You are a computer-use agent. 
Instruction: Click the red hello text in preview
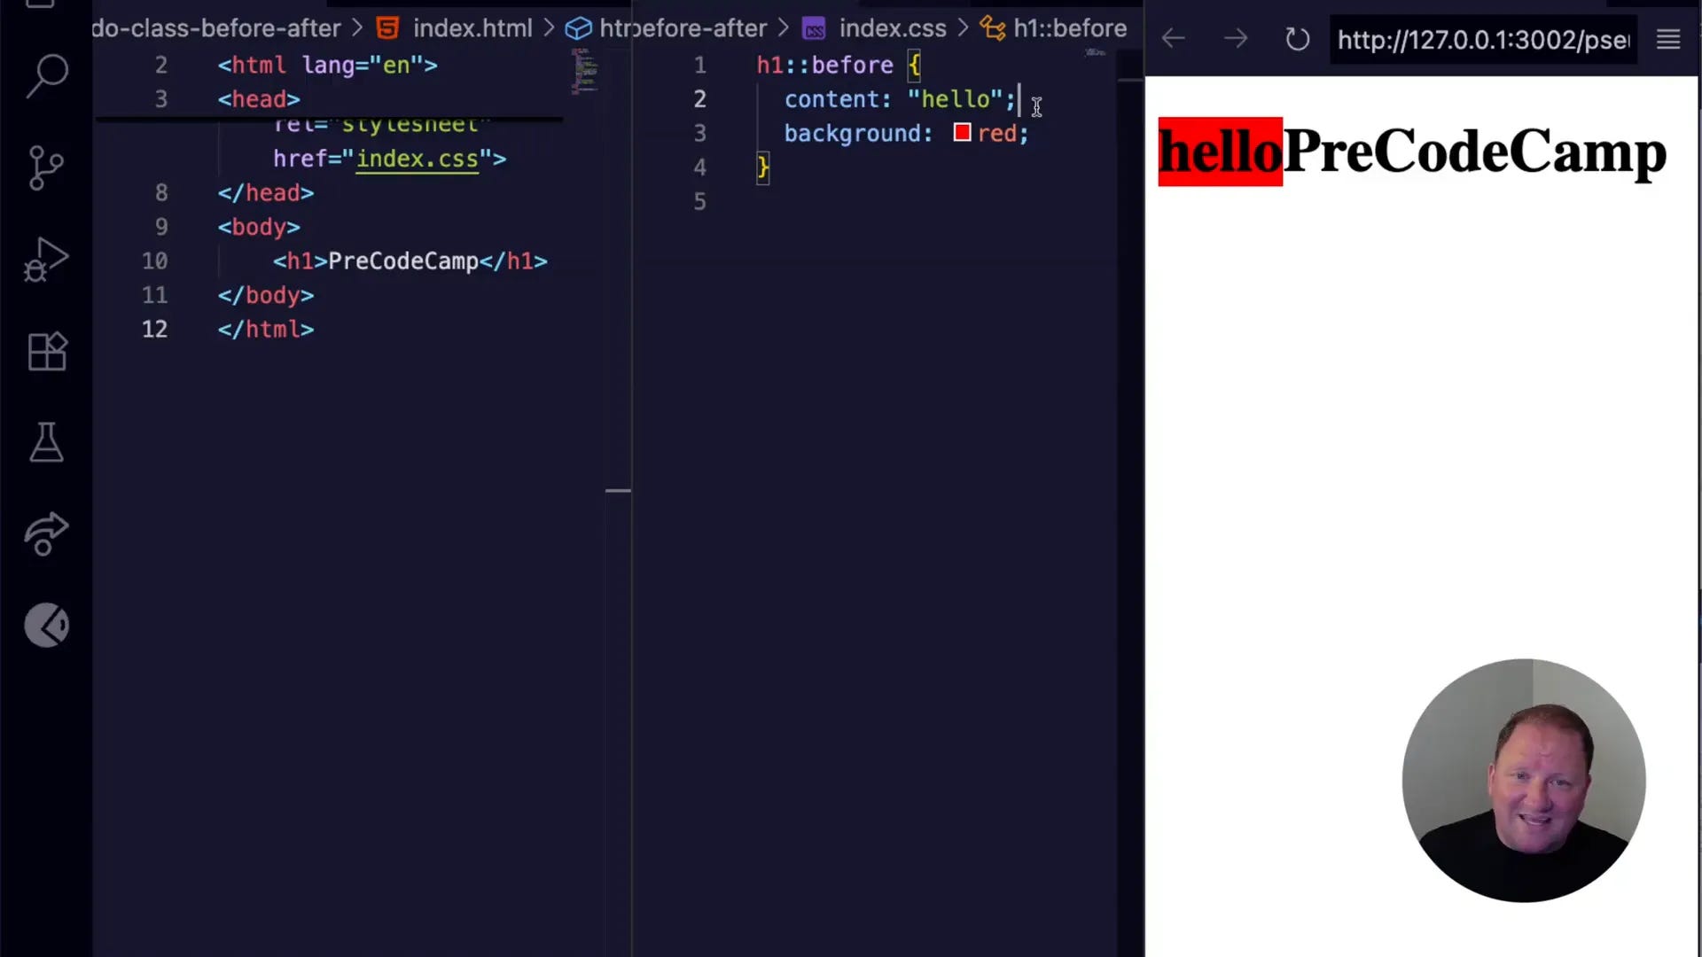[x=1220, y=152]
